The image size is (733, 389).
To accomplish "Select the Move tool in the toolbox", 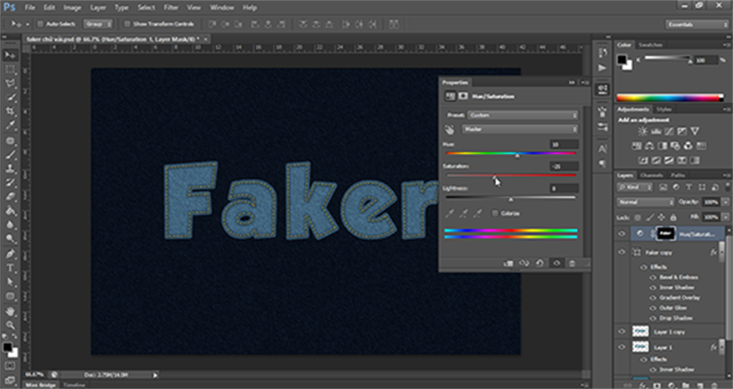I will [x=11, y=55].
